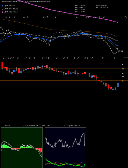
Task: Click the 'MACD:' panel heading
Action: pos(8,126)
